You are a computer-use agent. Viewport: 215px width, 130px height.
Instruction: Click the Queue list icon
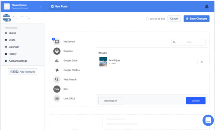pyautogui.click(x=6, y=33)
